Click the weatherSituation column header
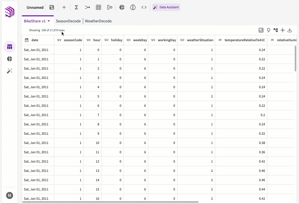Screen dimensions: 299x204 [x=196, y=40]
